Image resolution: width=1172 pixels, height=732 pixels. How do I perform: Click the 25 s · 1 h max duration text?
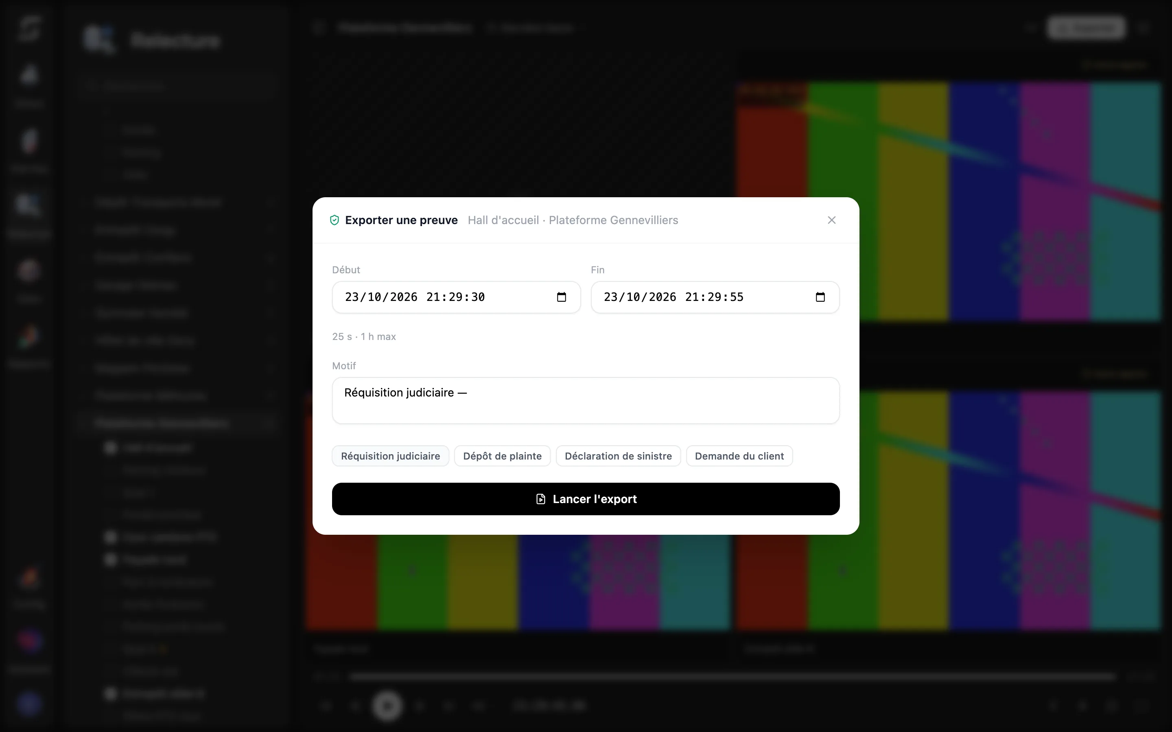point(364,336)
